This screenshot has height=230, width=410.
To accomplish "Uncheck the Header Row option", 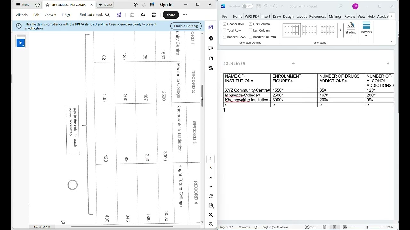I will coord(225,24).
